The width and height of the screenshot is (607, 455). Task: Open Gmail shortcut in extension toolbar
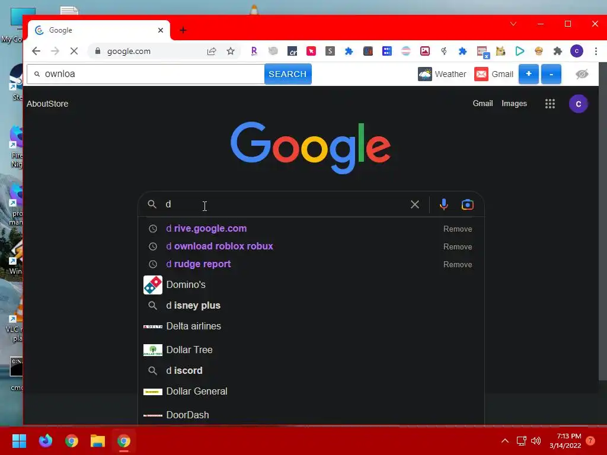click(494, 74)
